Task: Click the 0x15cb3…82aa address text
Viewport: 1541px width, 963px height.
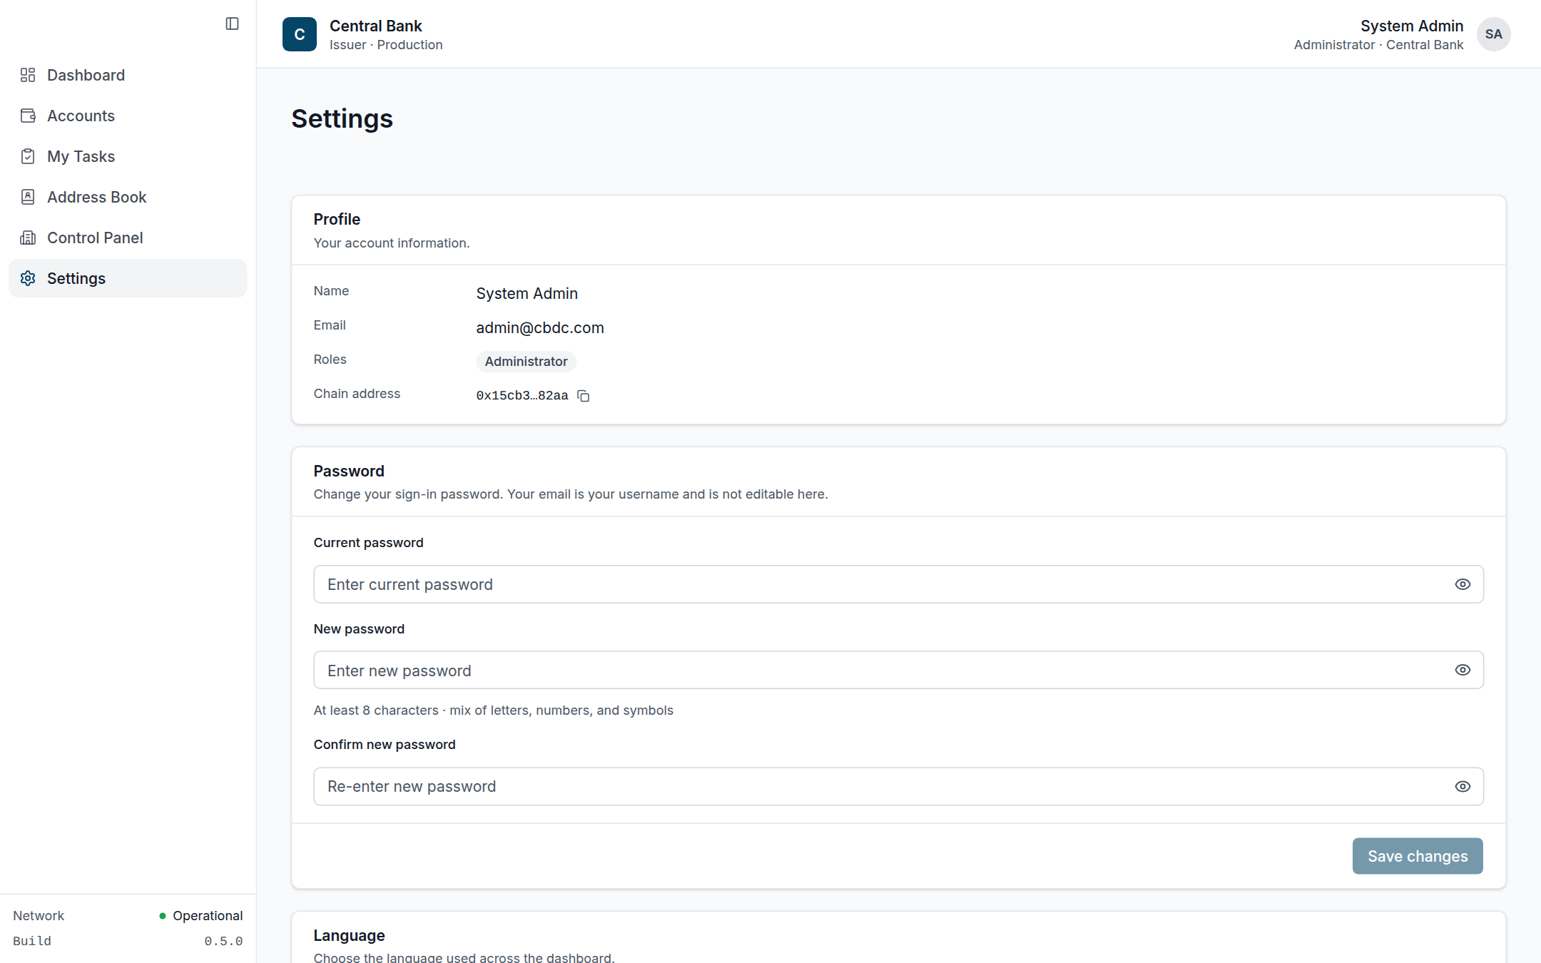Action: tap(522, 396)
